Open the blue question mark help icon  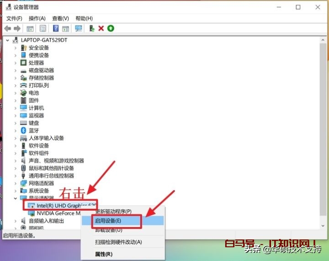56,28
